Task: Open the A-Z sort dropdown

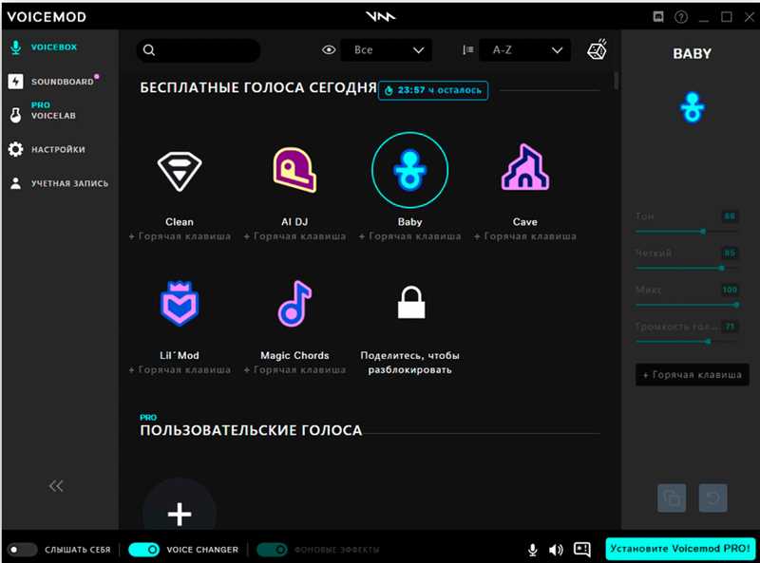Action: [x=524, y=50]
